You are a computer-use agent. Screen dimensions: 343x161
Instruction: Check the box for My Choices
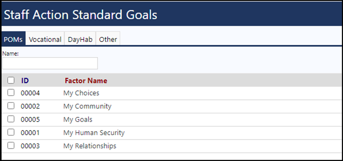11,93
